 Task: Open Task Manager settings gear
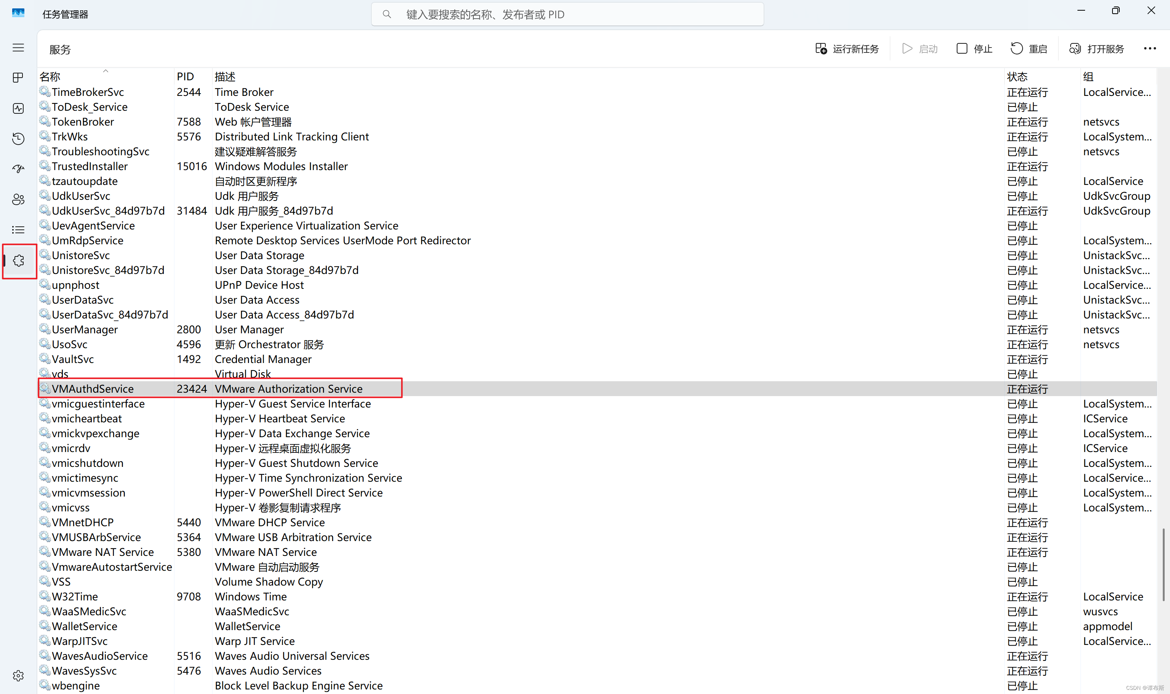18,676
